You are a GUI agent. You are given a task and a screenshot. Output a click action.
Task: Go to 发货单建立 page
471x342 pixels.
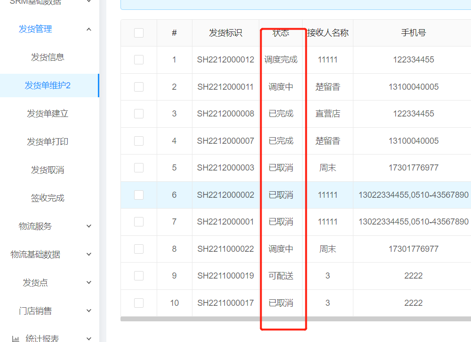point(48,113)
